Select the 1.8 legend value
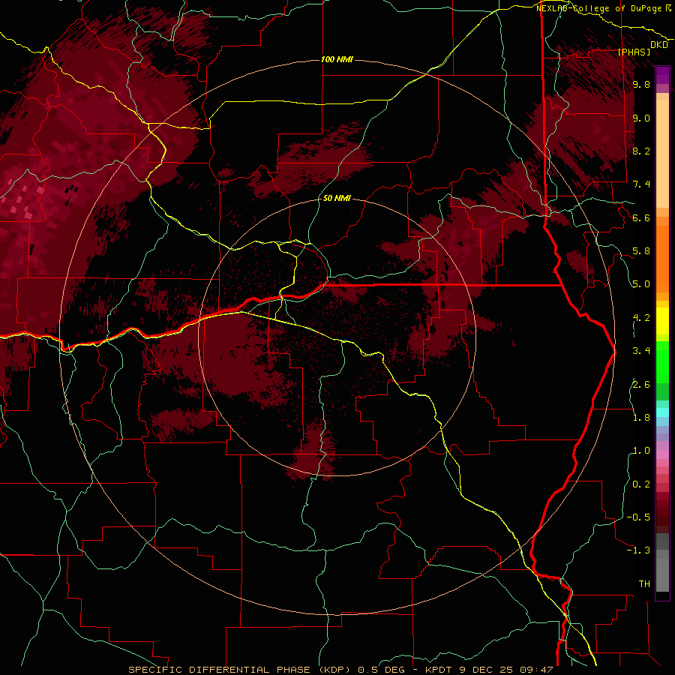The width and height of the screenshot is (675, 675). click(641, 418)
